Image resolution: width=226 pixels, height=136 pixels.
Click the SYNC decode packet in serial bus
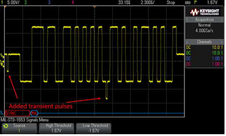[17, 113]
